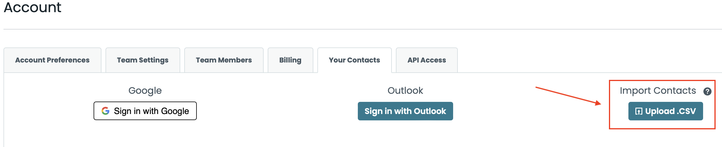Click the Account page heading

(33, 7)
